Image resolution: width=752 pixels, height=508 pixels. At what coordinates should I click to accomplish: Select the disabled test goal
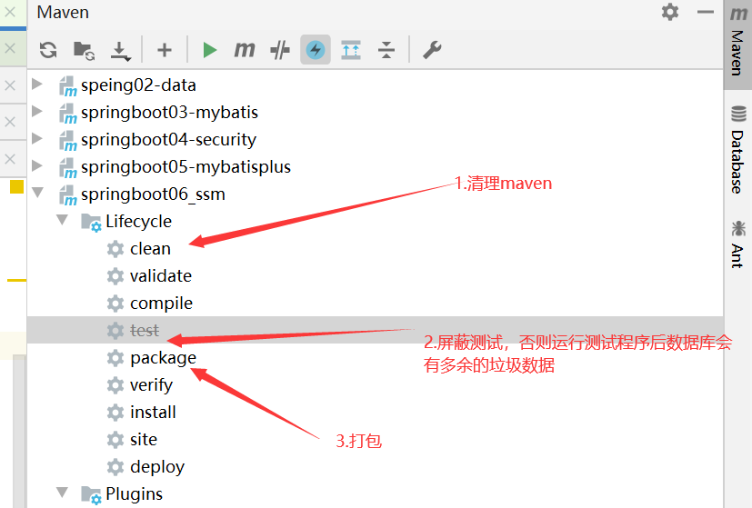(x=145, y=330)
